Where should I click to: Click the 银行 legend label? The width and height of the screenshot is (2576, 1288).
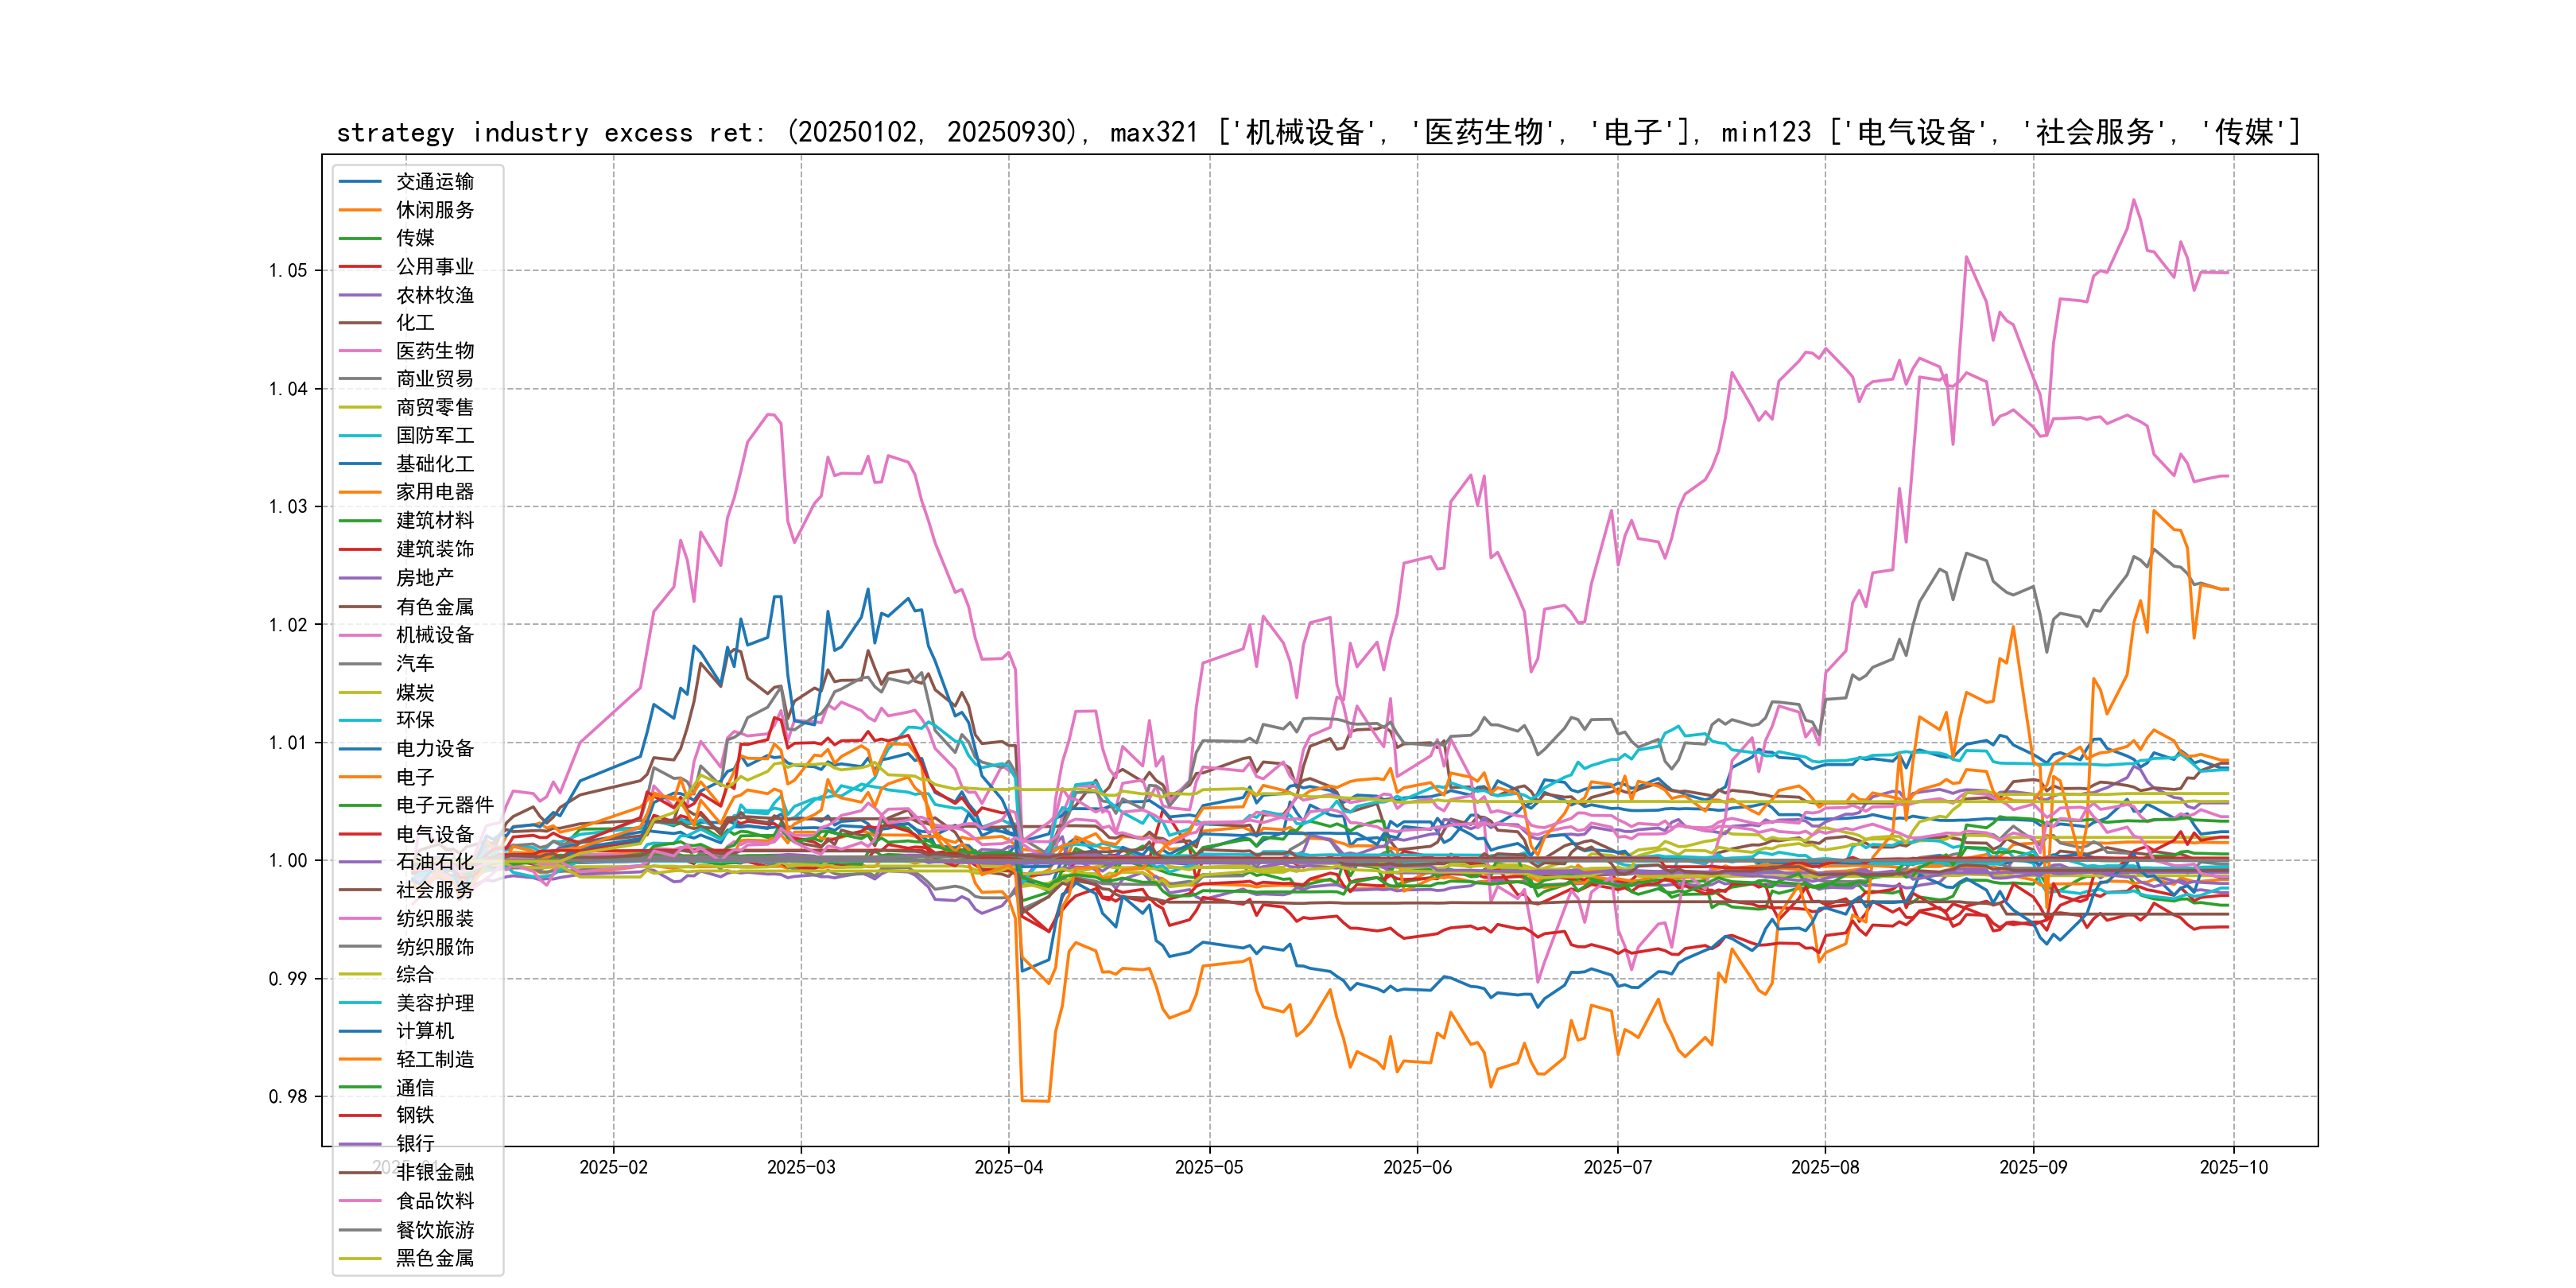coord(415,1144)
